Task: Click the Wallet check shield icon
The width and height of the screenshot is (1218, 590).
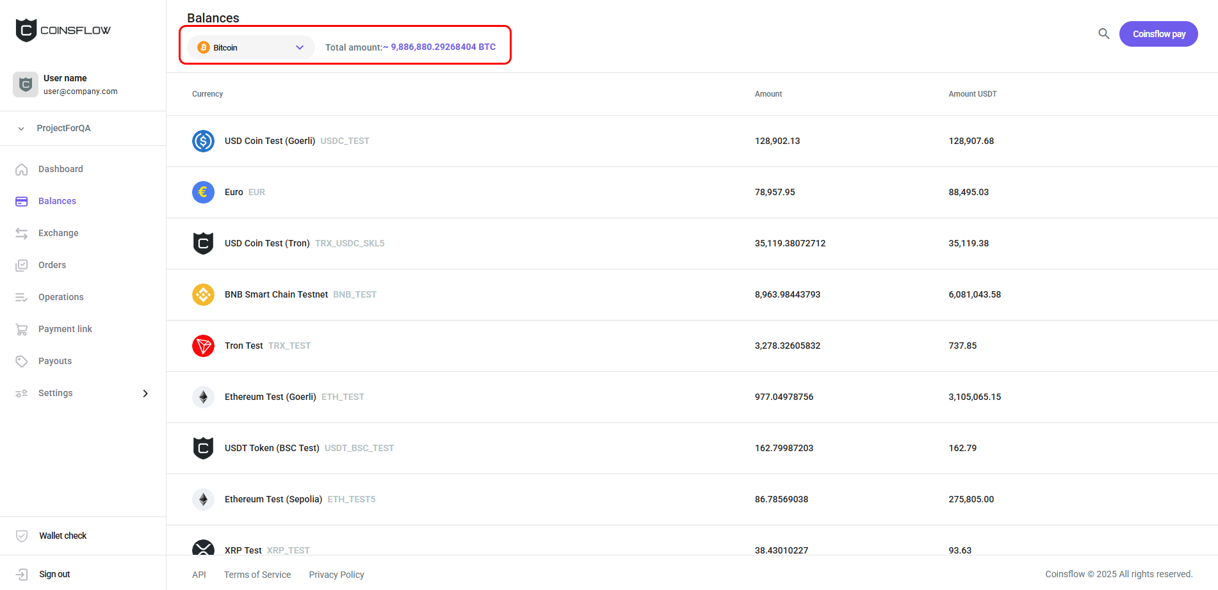Action: pos(22,536)
